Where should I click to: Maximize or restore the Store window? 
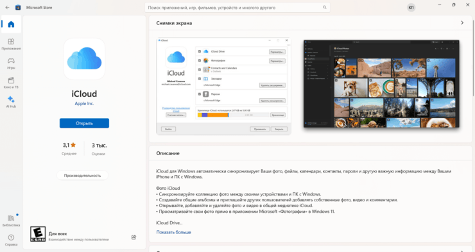[453, 5]
